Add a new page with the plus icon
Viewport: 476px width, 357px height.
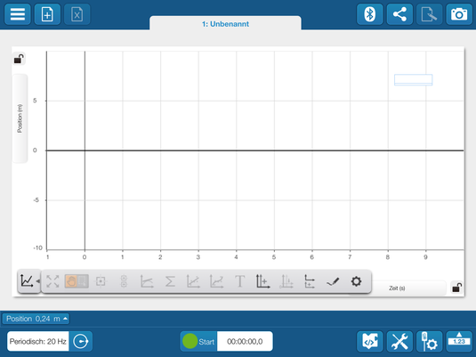pos(47,14)
